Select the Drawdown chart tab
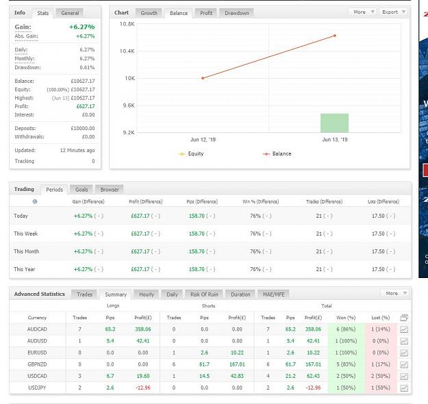Image resolution: width=428 pixels, height=404 pixels. pos(237,13)
